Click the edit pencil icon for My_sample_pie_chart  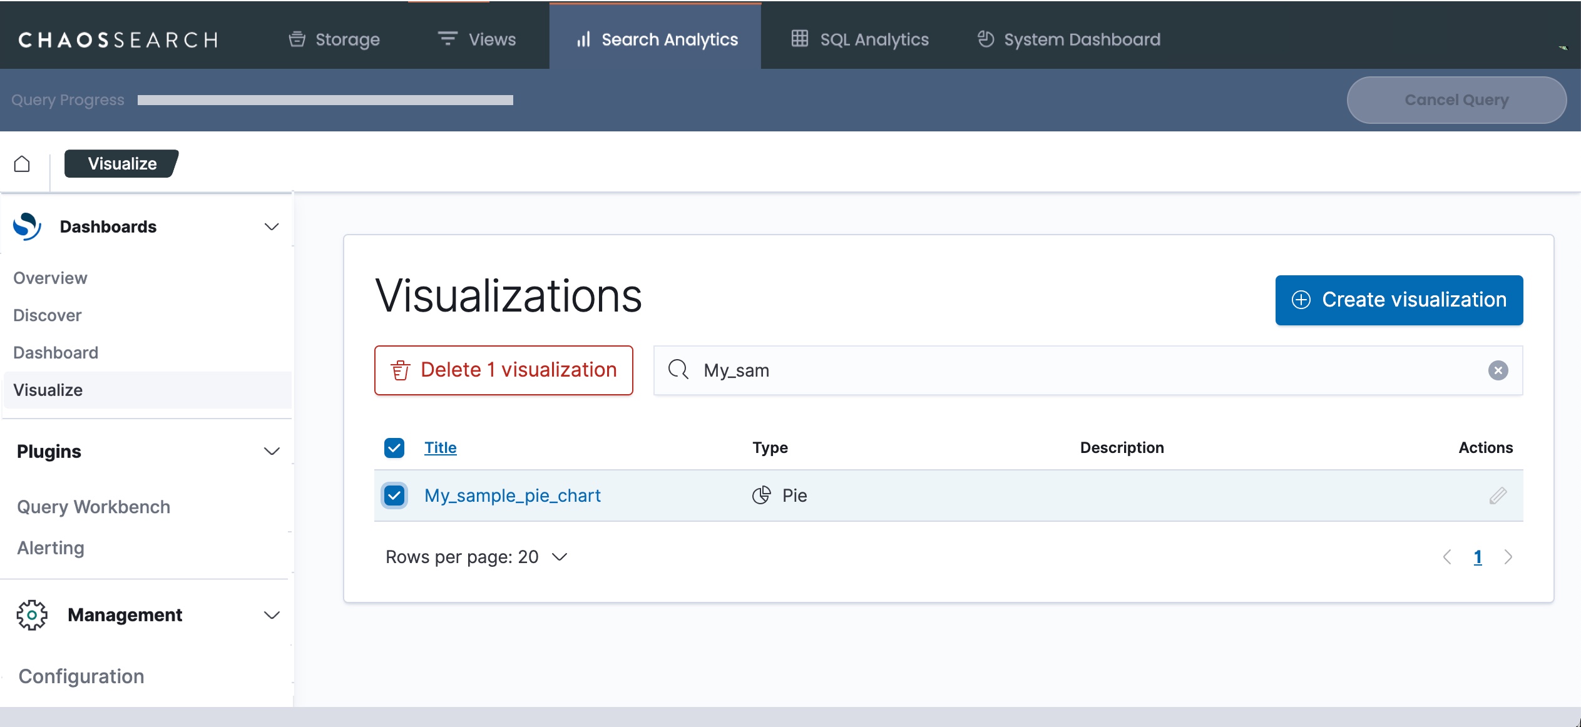click(x=1498, y=496)
